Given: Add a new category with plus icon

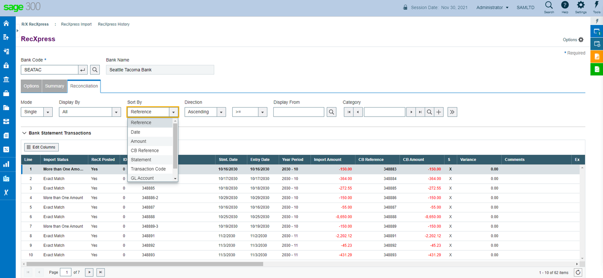Looking at the screenshot, I should [x=439, y=112].
